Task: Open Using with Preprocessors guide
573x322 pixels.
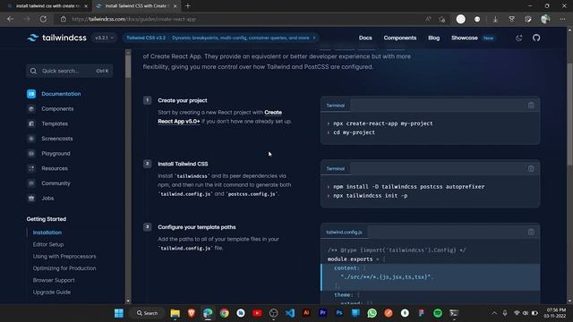Action: (64, 257)
